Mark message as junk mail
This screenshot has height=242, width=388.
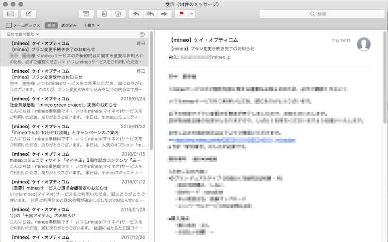(118, 14)
